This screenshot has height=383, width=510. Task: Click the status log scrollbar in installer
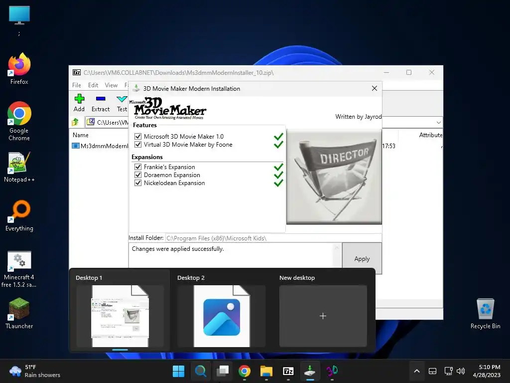point(337,256)
